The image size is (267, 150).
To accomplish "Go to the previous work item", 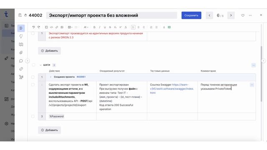I will pyautogui.click(x=209, y=15).
